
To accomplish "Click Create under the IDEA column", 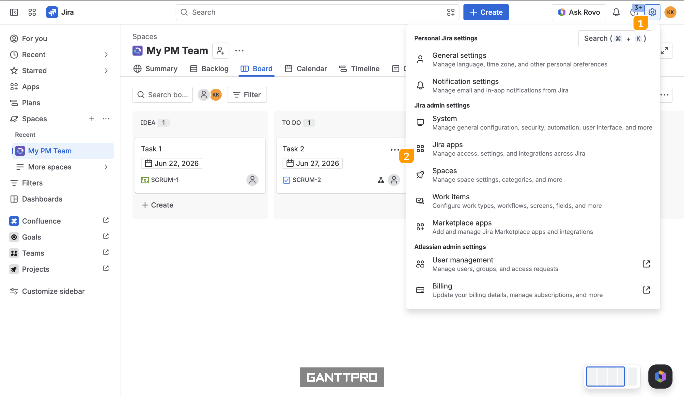I will pyautogui.click(x=157, y=205).
